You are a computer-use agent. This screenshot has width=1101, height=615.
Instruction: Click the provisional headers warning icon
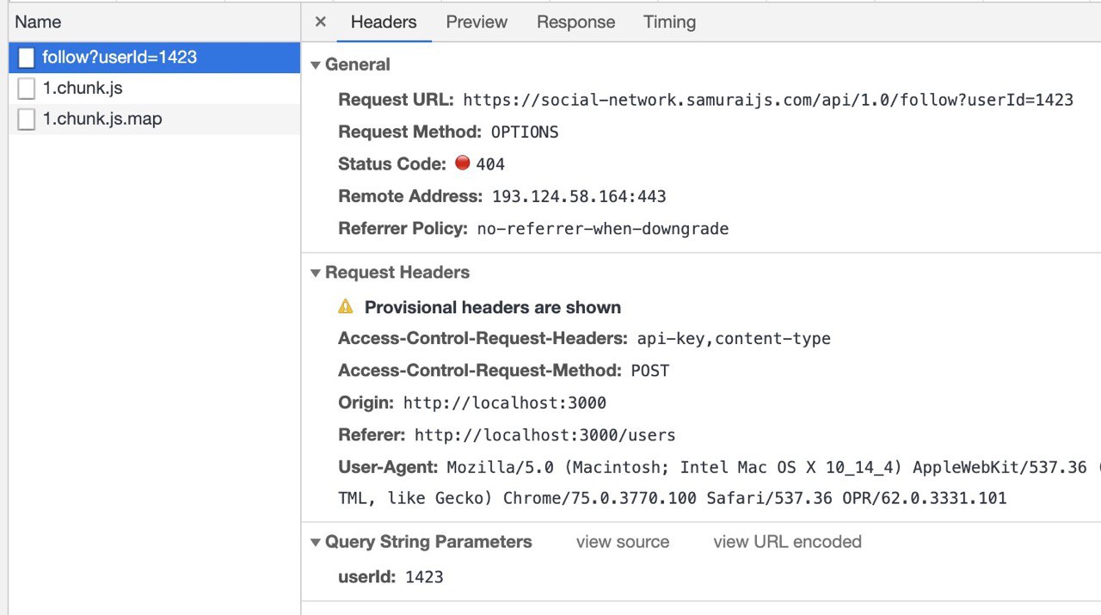[346, 306]
